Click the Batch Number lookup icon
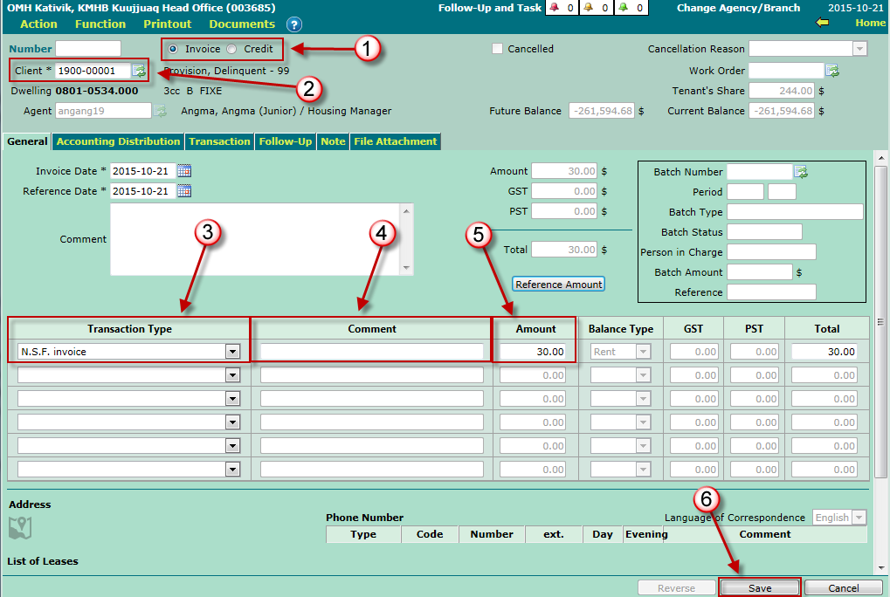Viewport: 890px width, 597px height. [x=801, y=172]
